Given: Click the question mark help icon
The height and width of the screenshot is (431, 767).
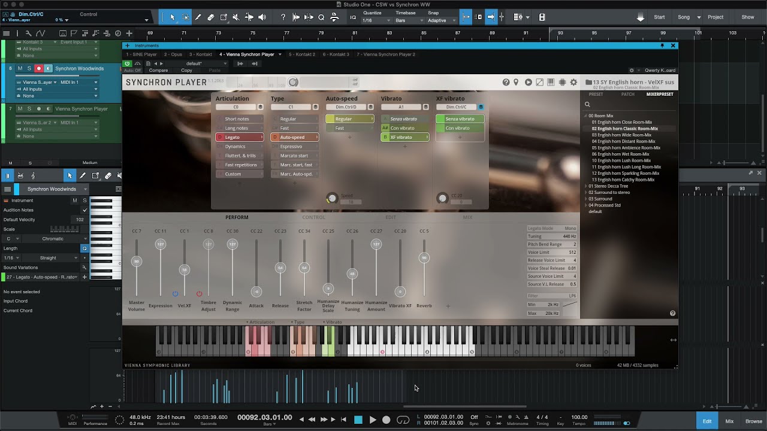Looking at the screenshot, I should pos(283,17).
